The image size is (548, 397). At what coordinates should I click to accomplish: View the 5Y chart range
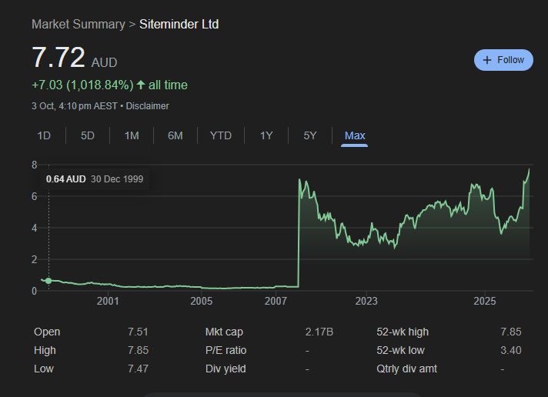tap(310, 135)
